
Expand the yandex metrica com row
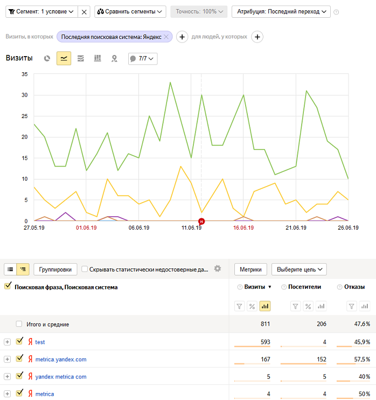(8, 377)
